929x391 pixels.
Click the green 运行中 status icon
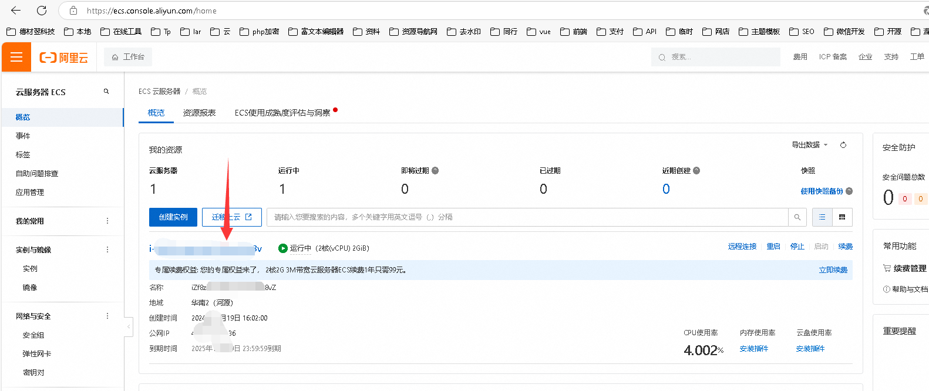click(283, 248)
